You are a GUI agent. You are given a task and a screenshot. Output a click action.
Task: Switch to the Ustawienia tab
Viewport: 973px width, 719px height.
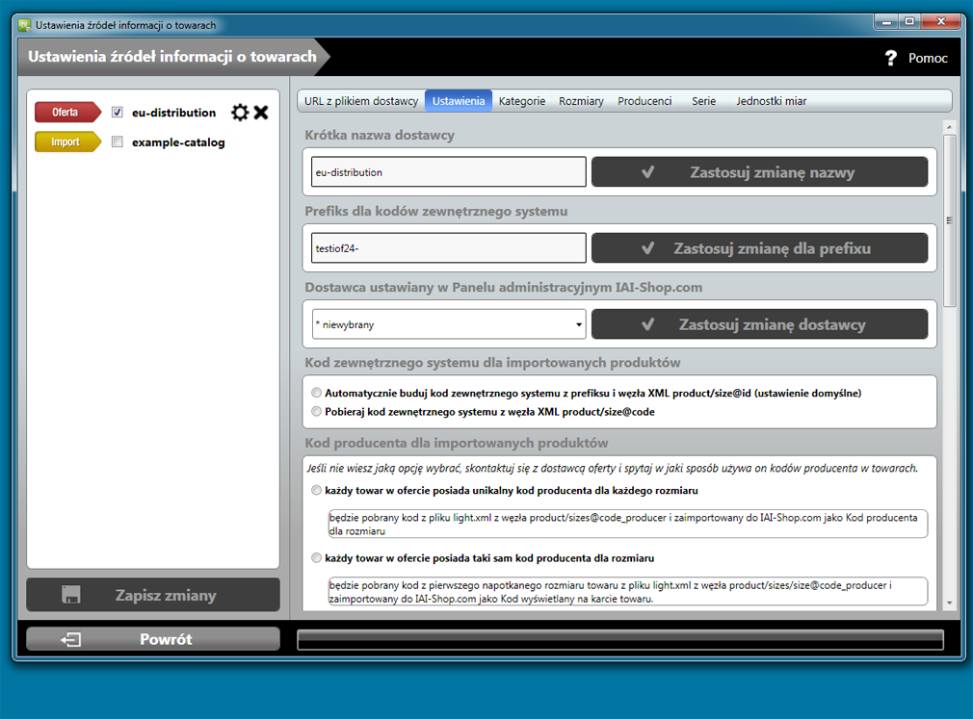pyautogui.click(x=459, y=101)
